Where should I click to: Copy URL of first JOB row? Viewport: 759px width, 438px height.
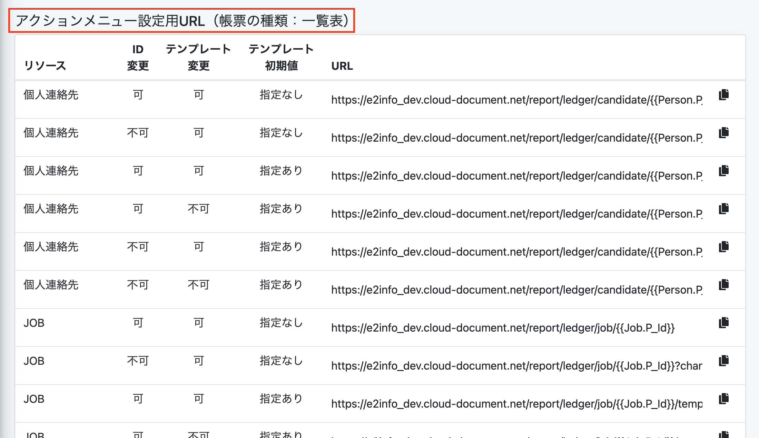(x=724, y=323)
